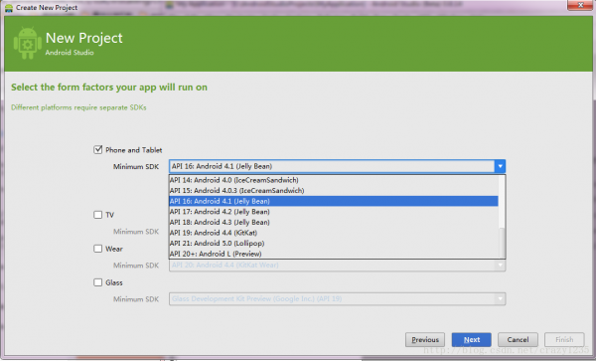596x361 pixels.
Task: Click the Android Studio robot logo
Action: 28,43
